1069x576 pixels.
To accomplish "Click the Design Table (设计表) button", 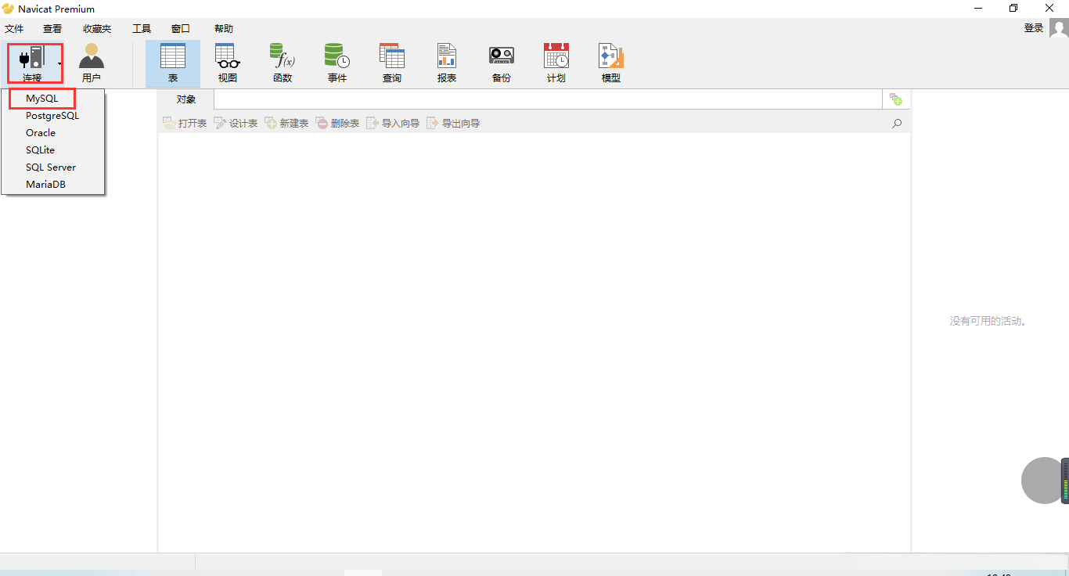I will [236, 123].
